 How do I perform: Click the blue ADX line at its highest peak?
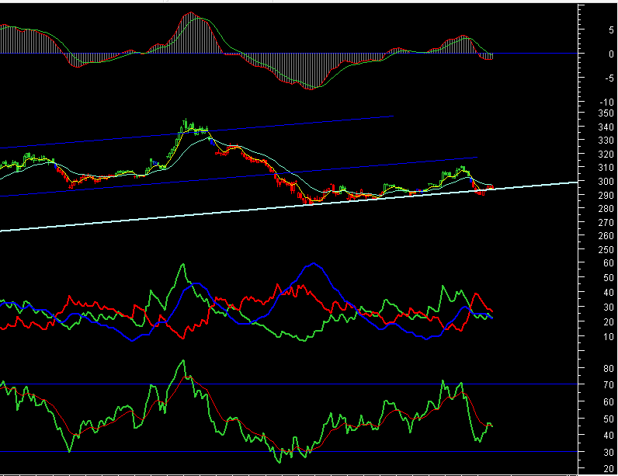tap(314, 263)
